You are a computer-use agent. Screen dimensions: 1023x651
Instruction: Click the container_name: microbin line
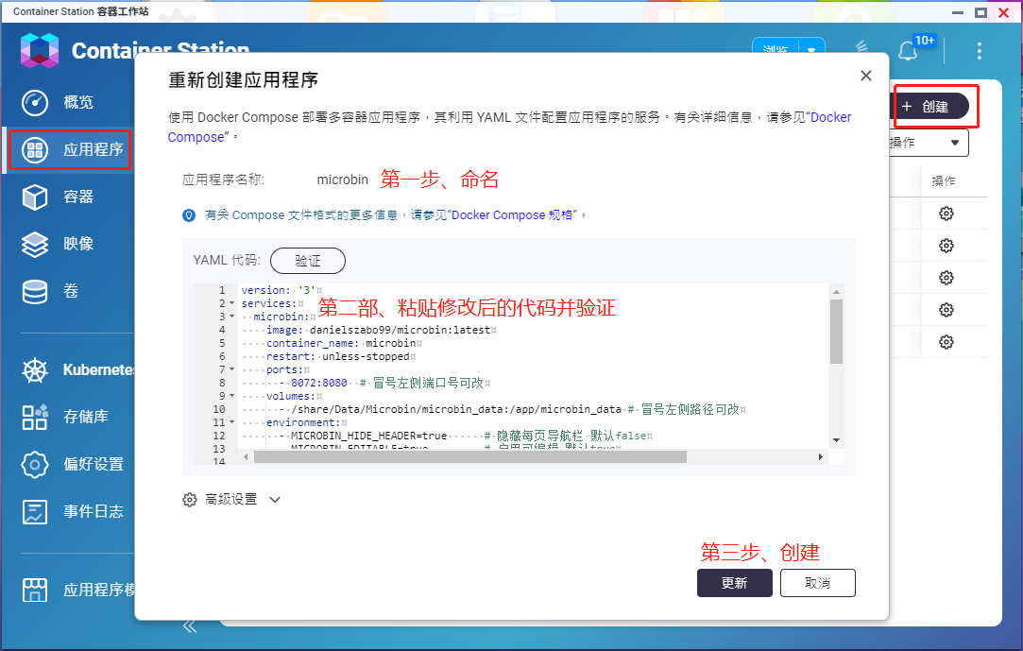point(344,343)
